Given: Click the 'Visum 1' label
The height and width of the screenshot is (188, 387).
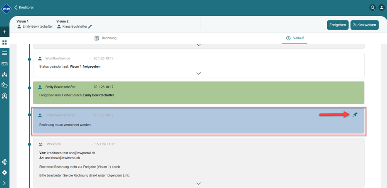Looking at the screenshot, I should tap(22, 21).
